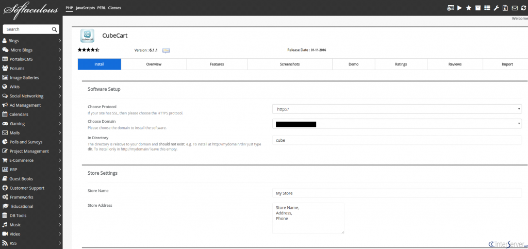Viewport: 528px width, 249px height.
Task: Click the E-Commerce cart icon
Action: click(5, 160)
